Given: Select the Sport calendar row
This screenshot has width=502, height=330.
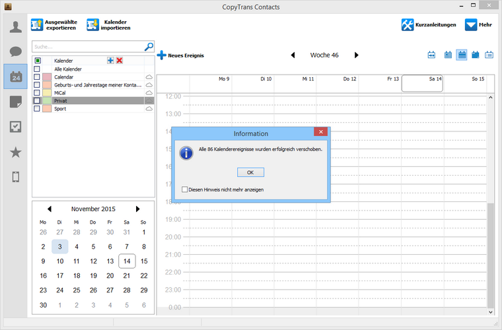Looking at the screenshot, I should click(x=93, y=109).
